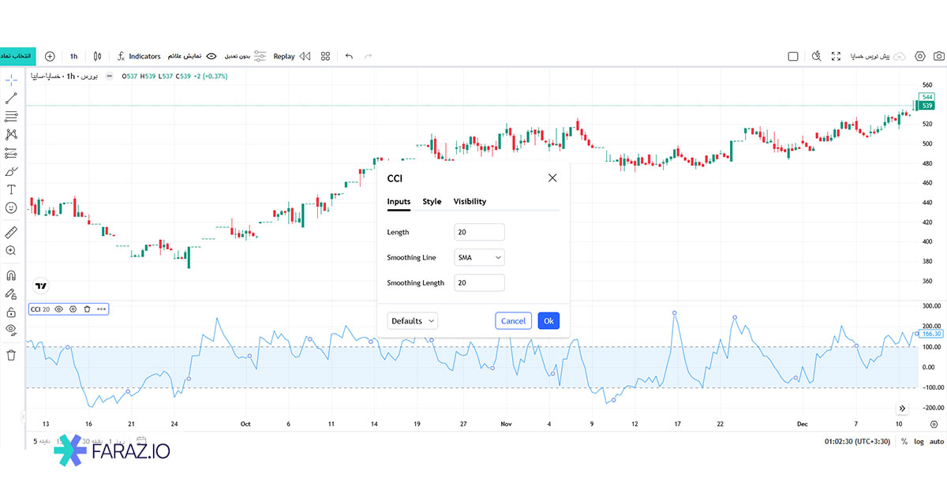This screenshot has width=947, height=497.
Task: Expand the Defaults dropdown in CCI dialog
Action: click(413, 321)
